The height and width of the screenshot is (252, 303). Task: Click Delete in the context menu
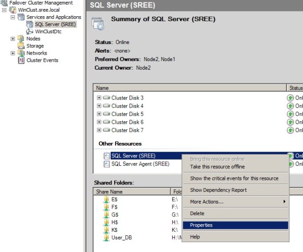point(197,214)
